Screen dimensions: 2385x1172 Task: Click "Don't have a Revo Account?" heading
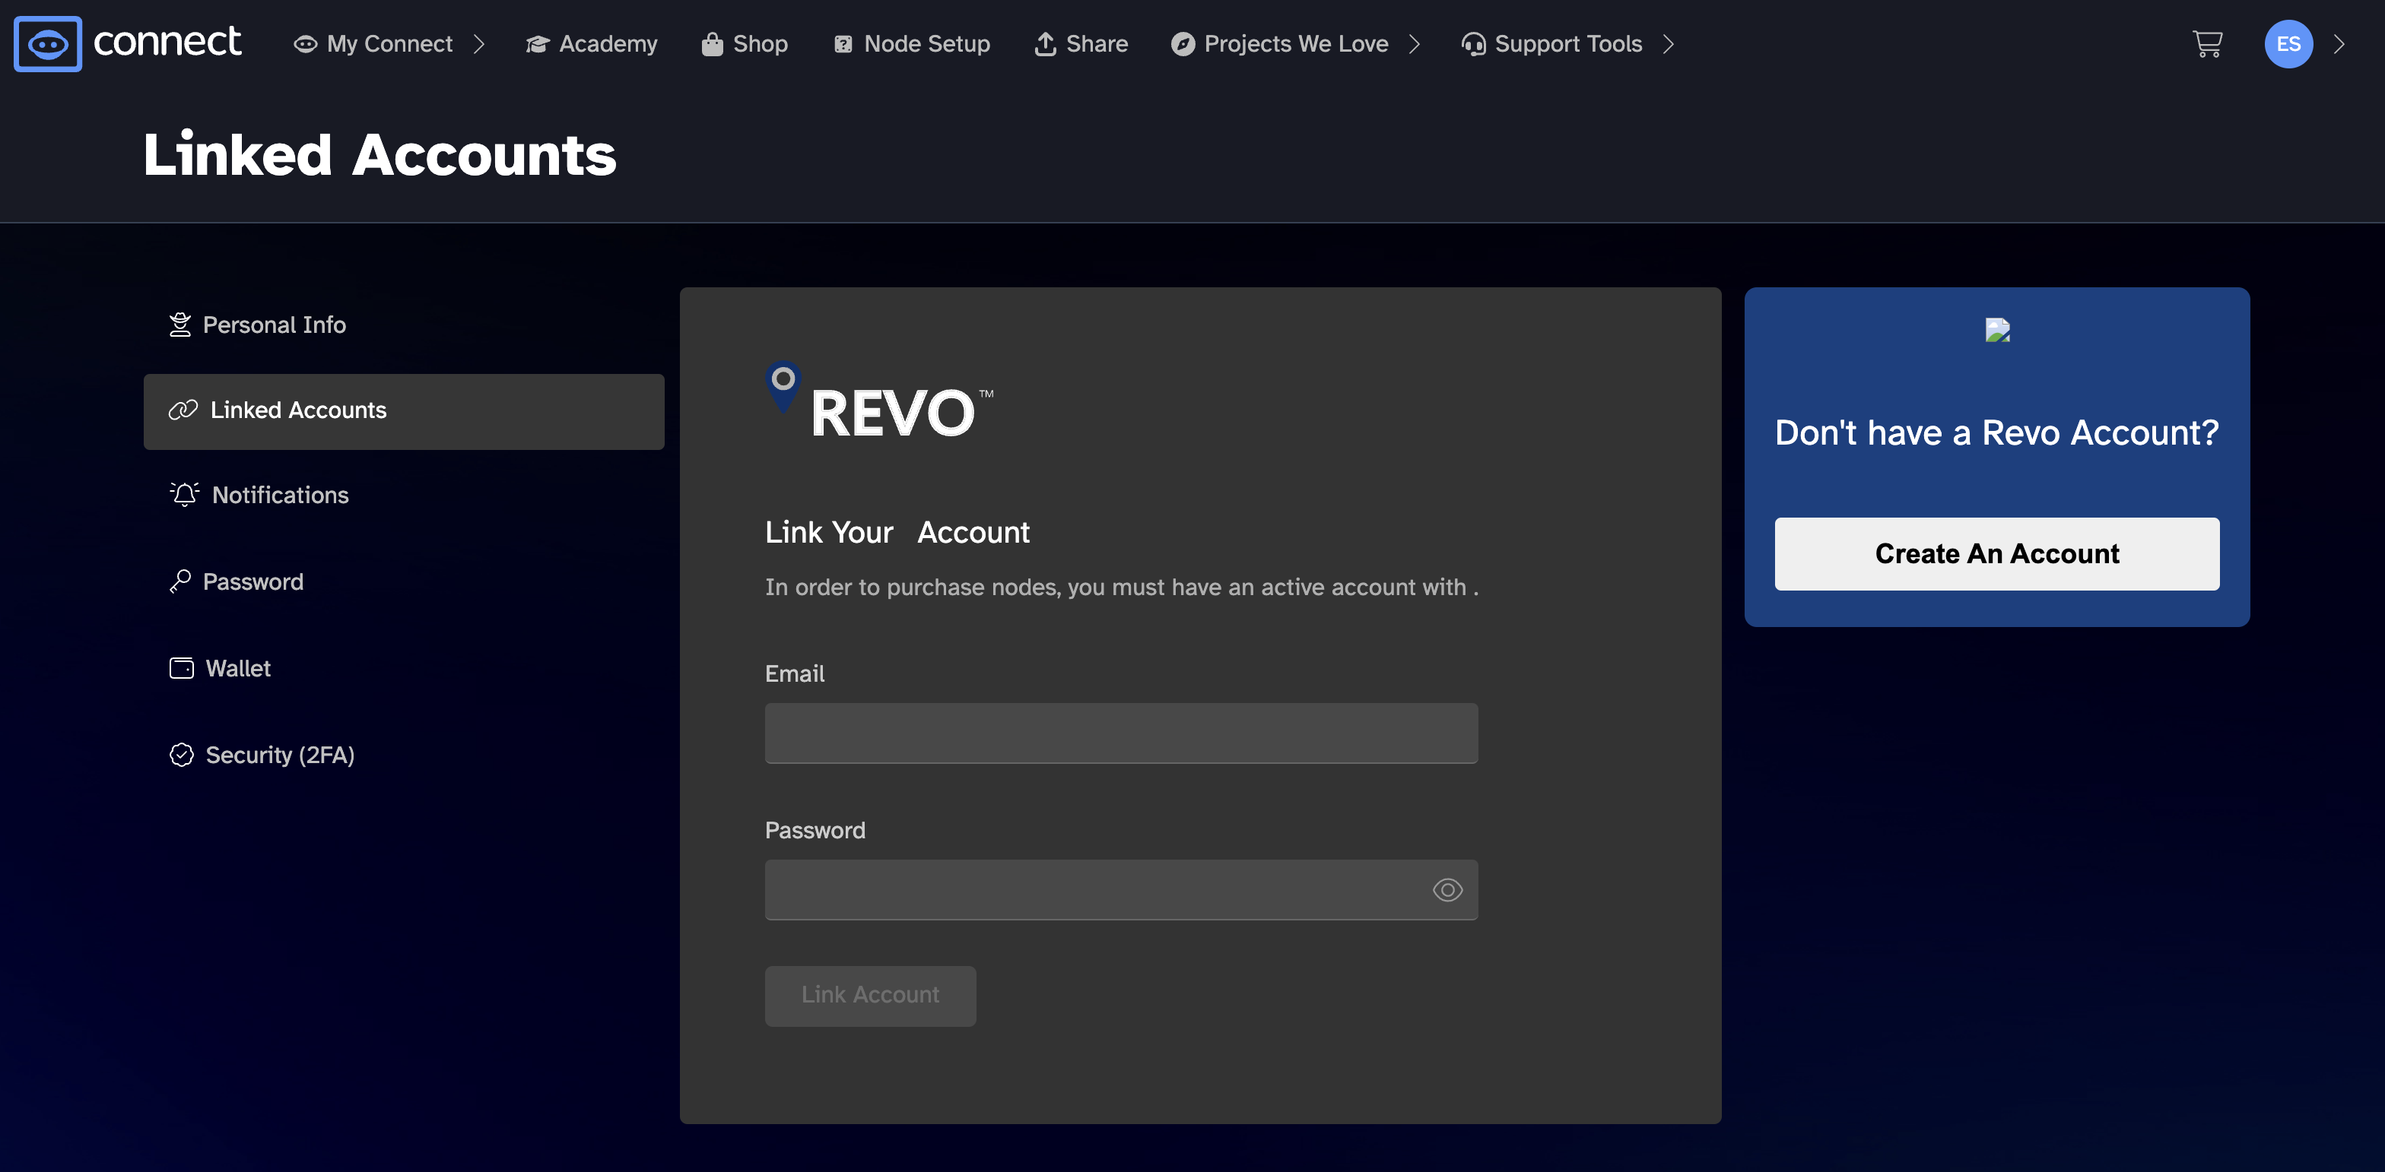(1996, 432)
